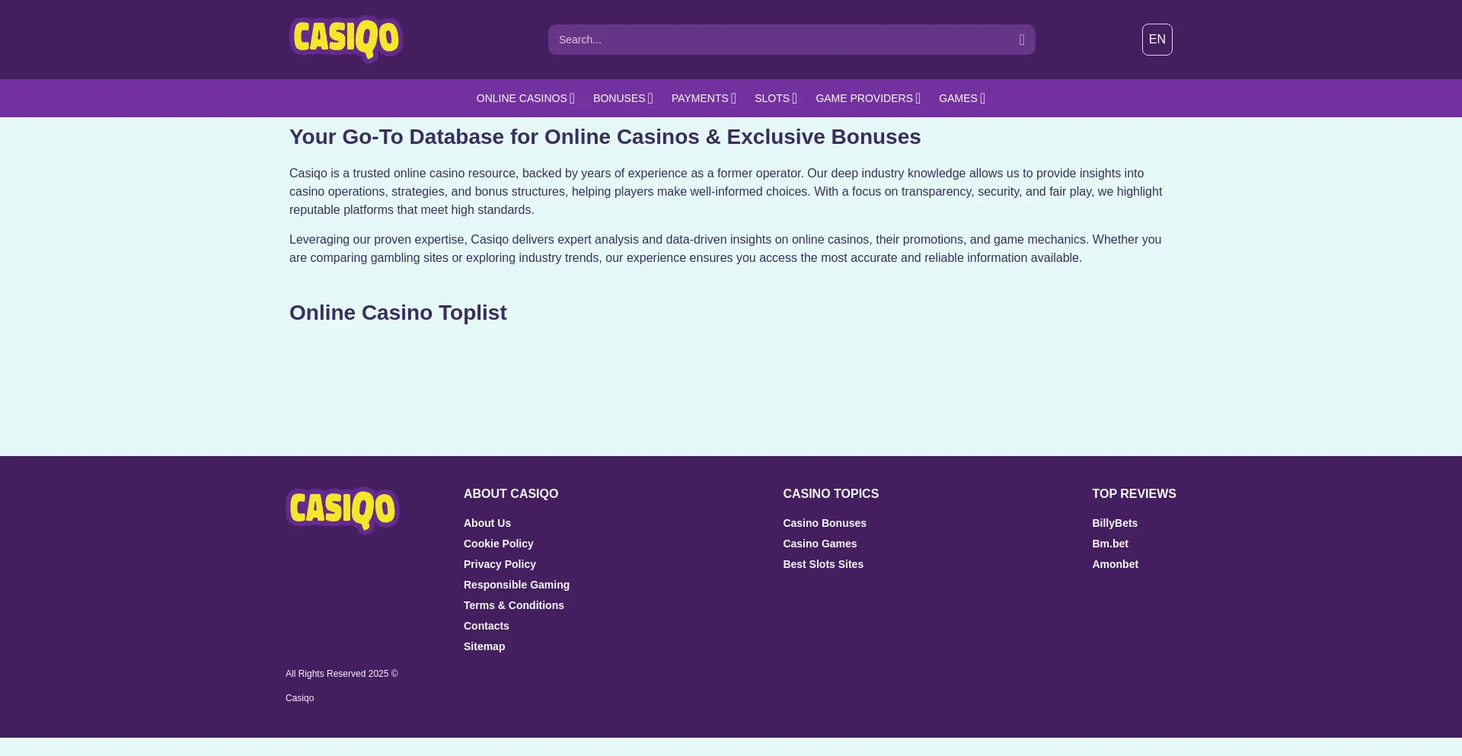
Task: Click the main page heading text
Action: coord(605,137)
